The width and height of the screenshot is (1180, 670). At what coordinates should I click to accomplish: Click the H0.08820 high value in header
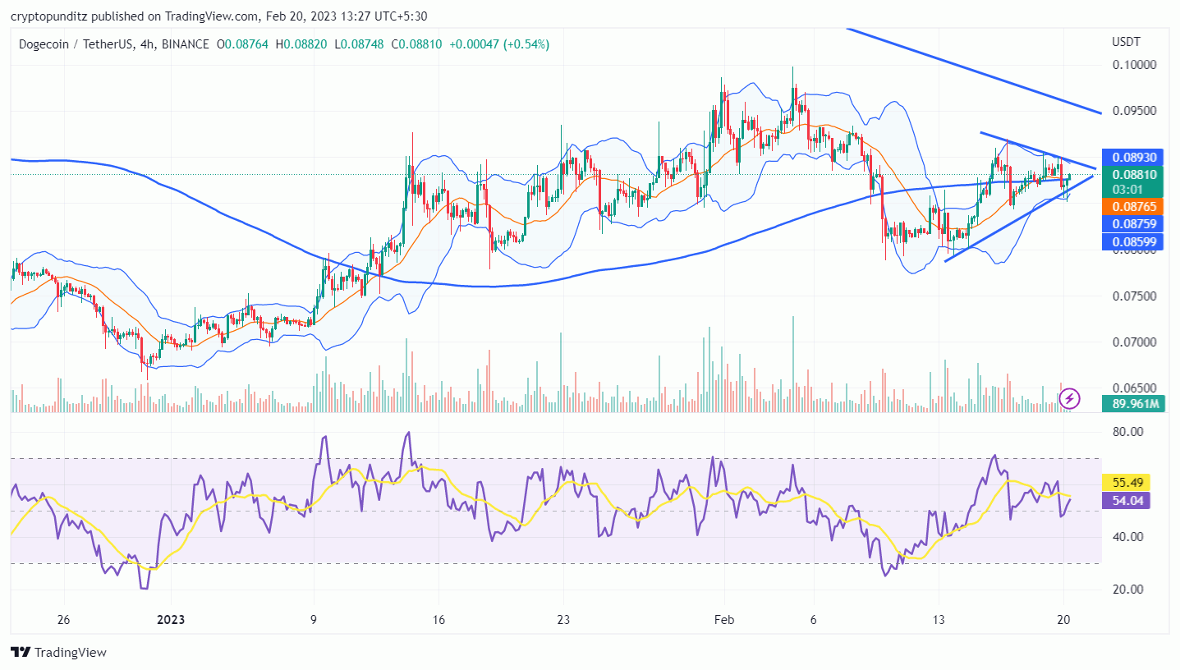pos(302,44)
